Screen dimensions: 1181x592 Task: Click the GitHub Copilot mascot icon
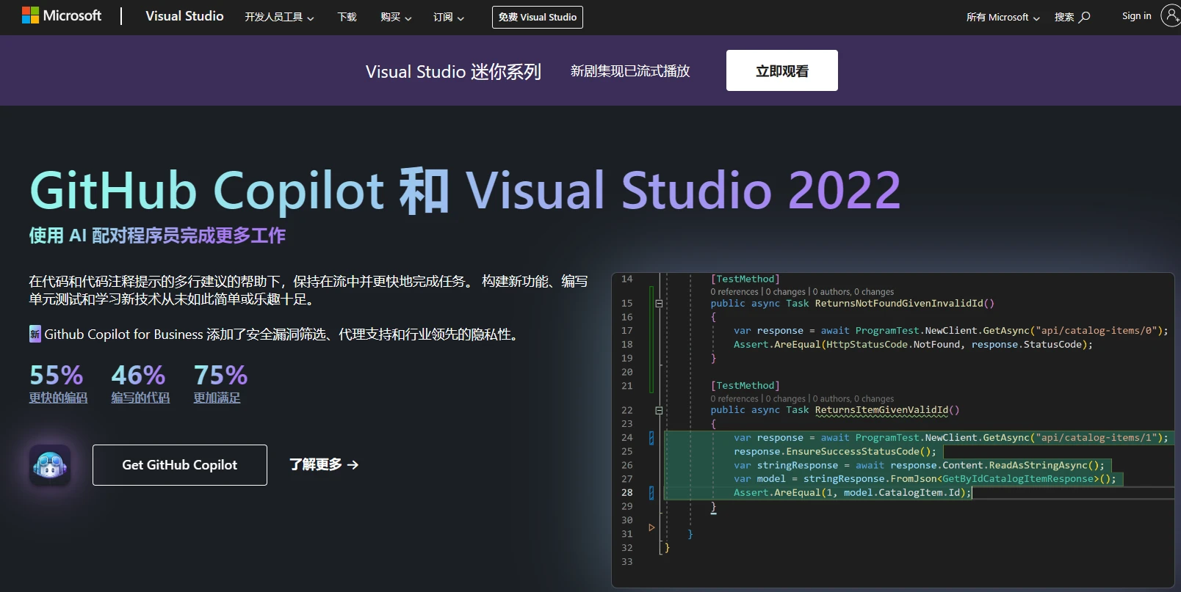50,464
